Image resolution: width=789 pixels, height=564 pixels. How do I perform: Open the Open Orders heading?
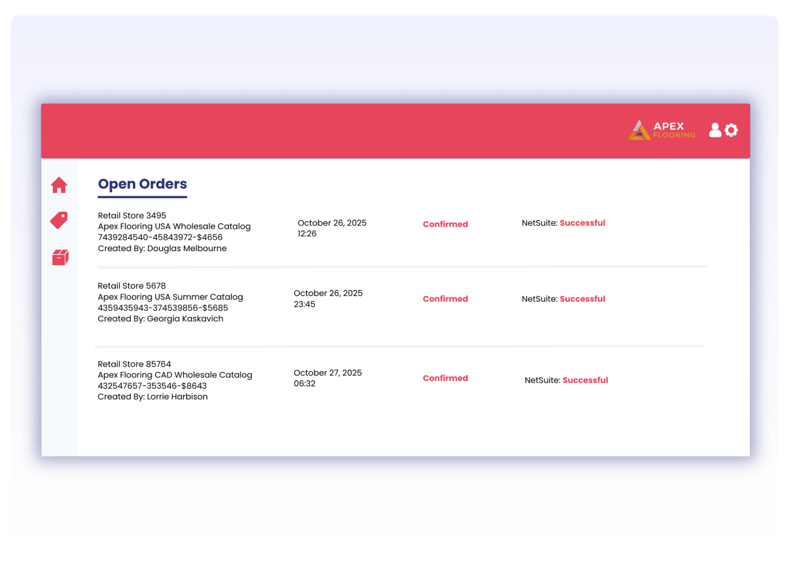(142, 184)
